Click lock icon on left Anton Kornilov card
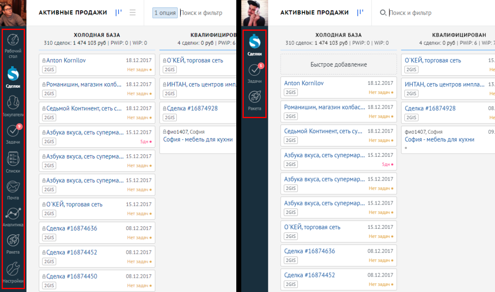Screen dimensions: 495x292 coord(44,60)
